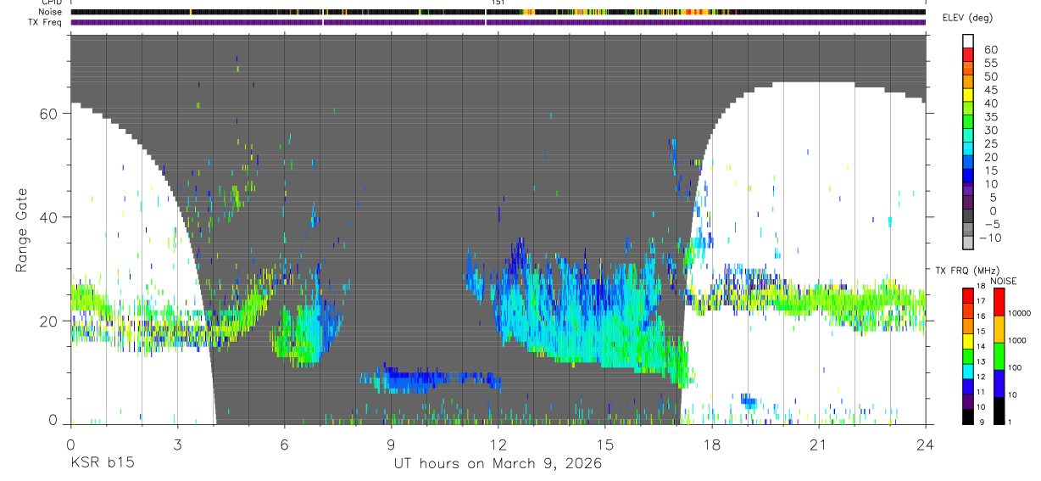The image size is (1041, 481).
Task: Click the '10000' label on the NOISE scale
Action: (x=1018, y=313)
